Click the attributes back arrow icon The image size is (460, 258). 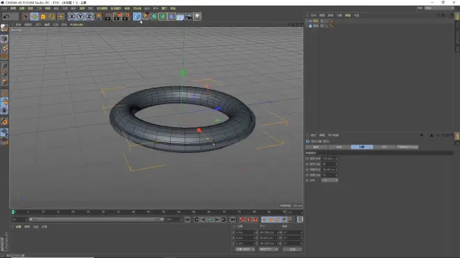(422, 135)
